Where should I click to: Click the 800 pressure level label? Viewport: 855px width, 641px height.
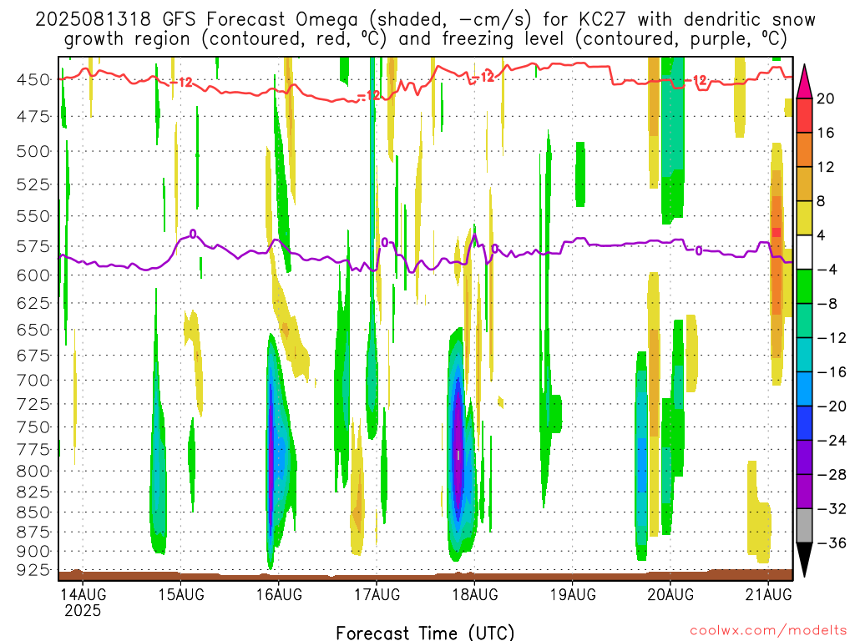click(33, 471)
